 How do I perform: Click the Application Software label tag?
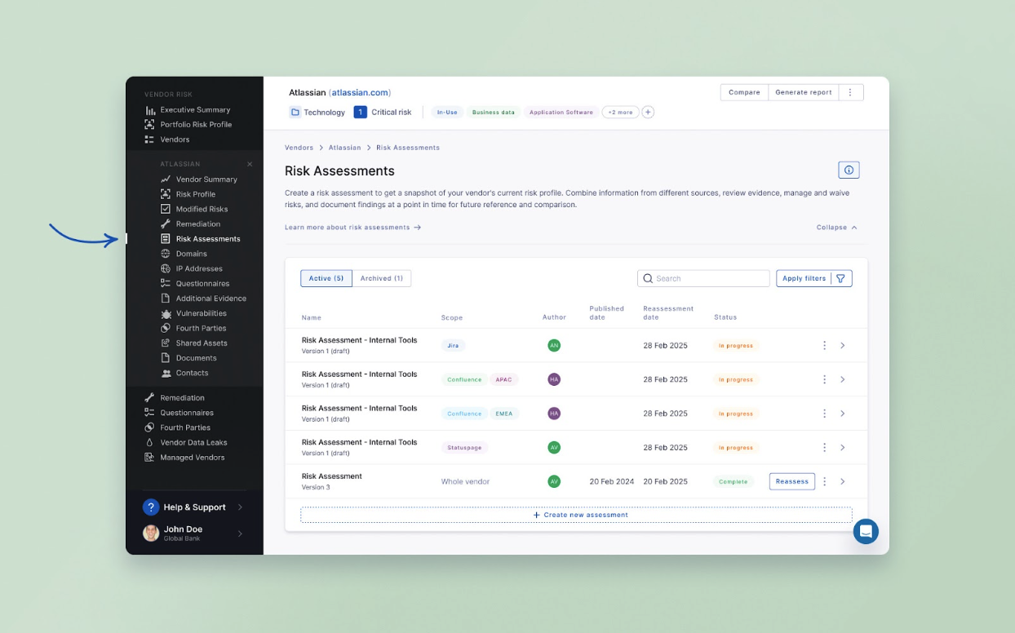[561, 112]
